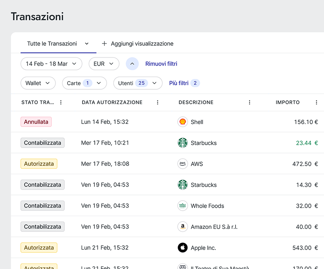Viewport: 324px width, 269px height.
Task: Click the Apple Inc. logo icon
Action: 182,247
